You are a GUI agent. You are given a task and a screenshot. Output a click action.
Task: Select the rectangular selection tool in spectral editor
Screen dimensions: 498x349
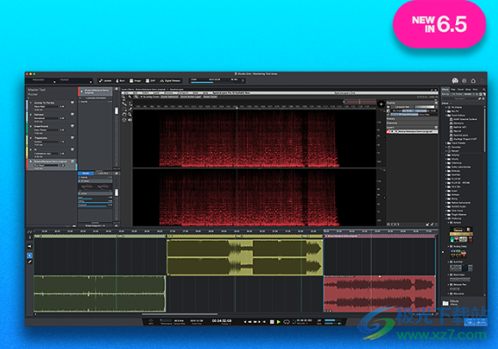click(125, 109)
